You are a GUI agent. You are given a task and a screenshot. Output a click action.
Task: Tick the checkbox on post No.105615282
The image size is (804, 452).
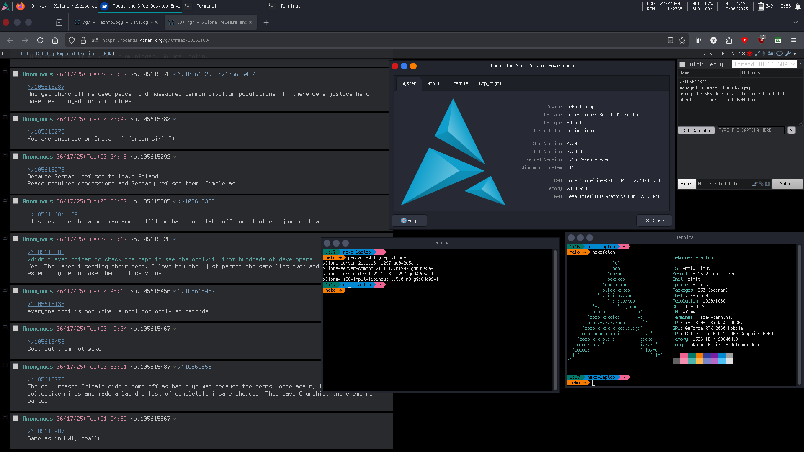tap(15, 118)
